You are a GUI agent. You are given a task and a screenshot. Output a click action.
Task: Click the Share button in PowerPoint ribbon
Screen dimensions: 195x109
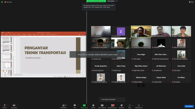pyautogui.click(x=83, y=35)
